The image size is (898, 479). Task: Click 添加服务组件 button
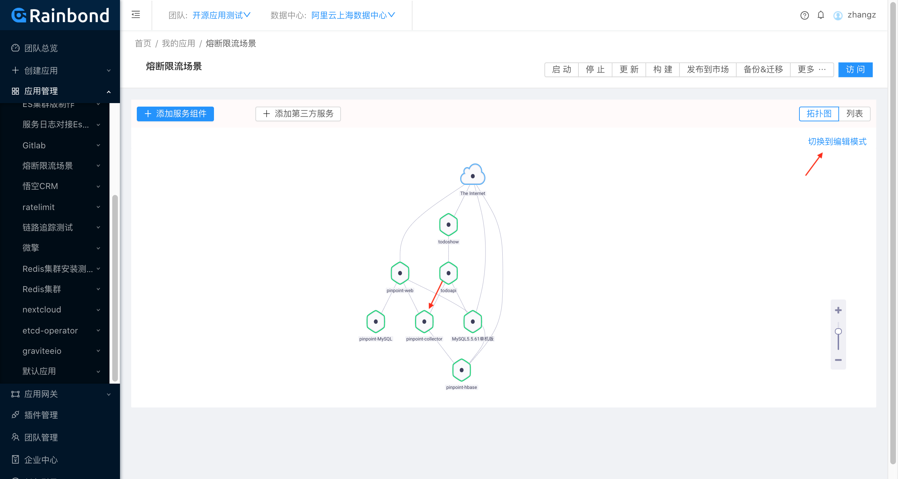coord(175,114)
